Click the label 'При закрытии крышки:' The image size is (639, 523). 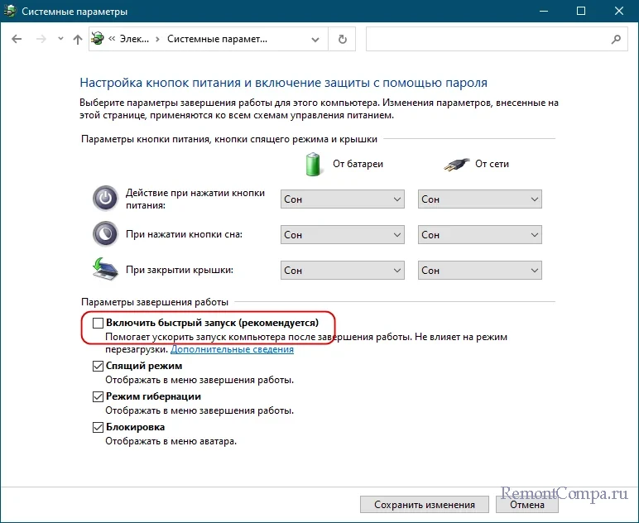[x=180, y=270]
